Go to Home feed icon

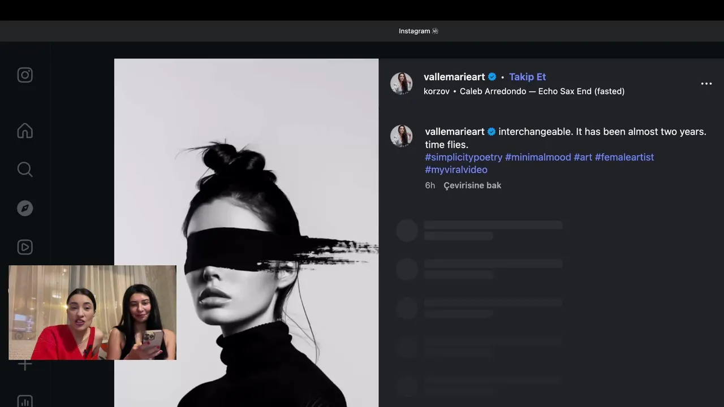25,131
